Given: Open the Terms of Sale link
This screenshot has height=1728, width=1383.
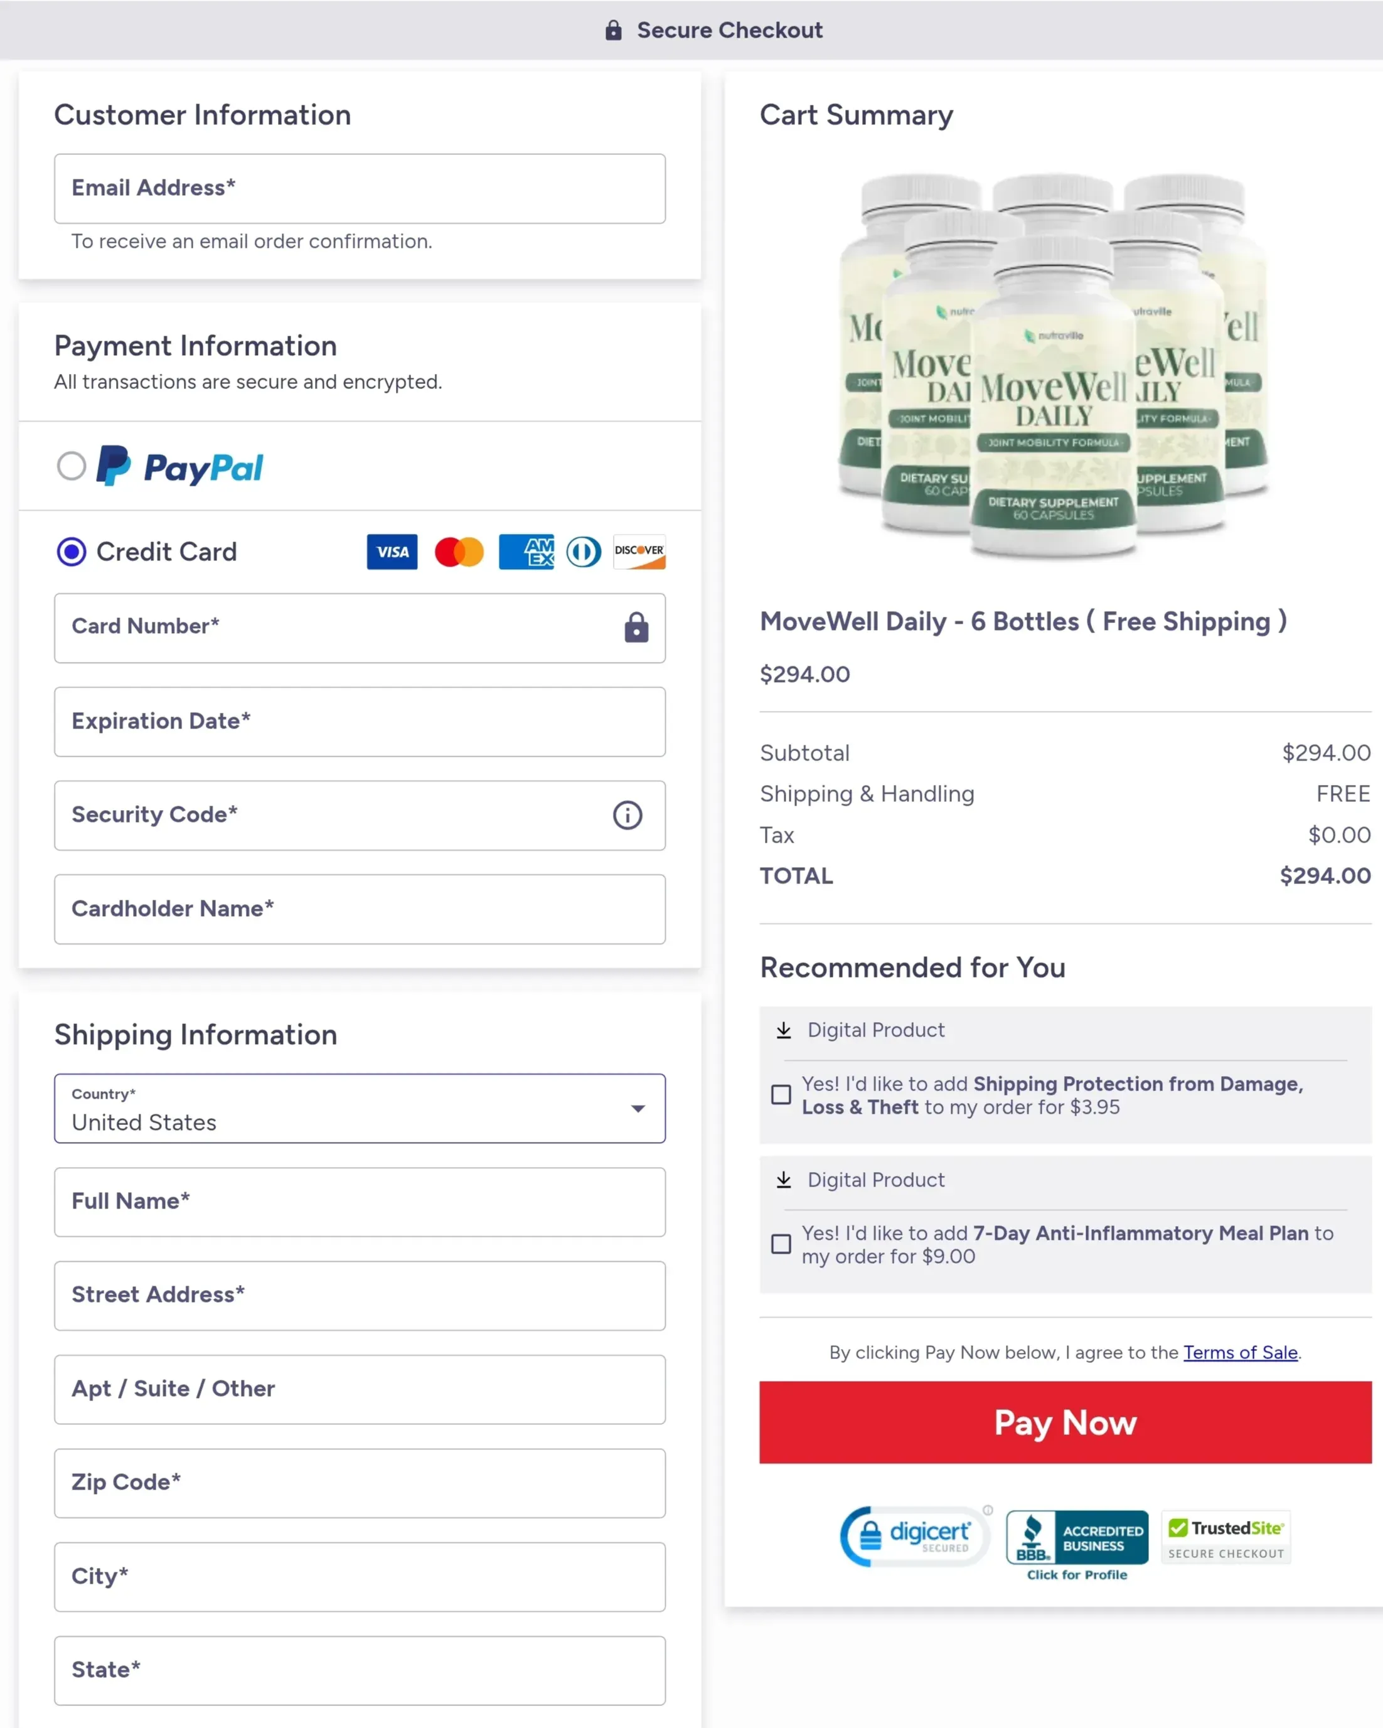Looking at the screenshot, I should (x=1241, y=1352).
